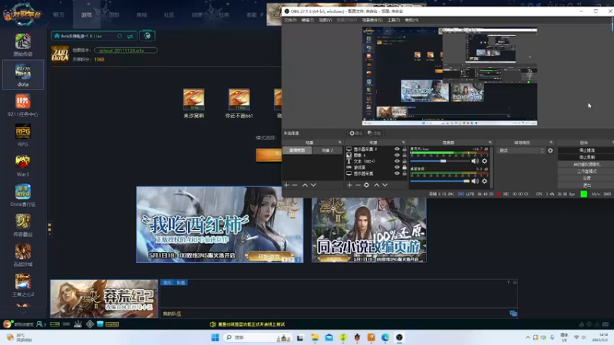Image resolution: width=614 pixels, height=345 pixels.
Task: Toggle visibility of 显示器采集 2 source
Action: [x=397, y=149]
